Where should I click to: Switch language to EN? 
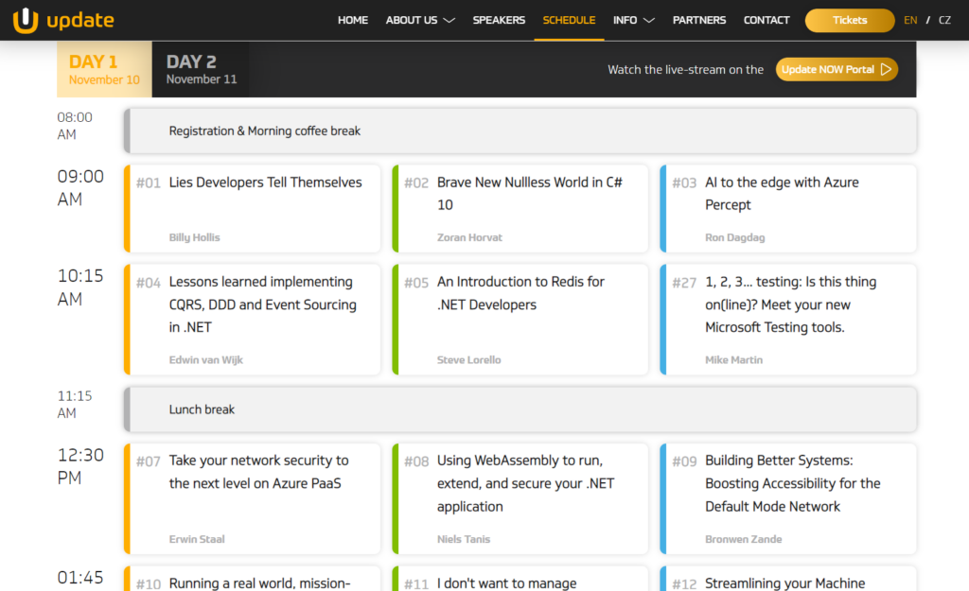coord(910,21)
